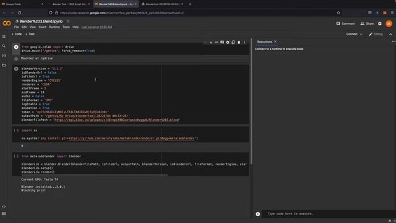Star the Blender%203.blend.ipynb notebook
The height and width of the screenshot is (223, 396).
click(67, 21)
